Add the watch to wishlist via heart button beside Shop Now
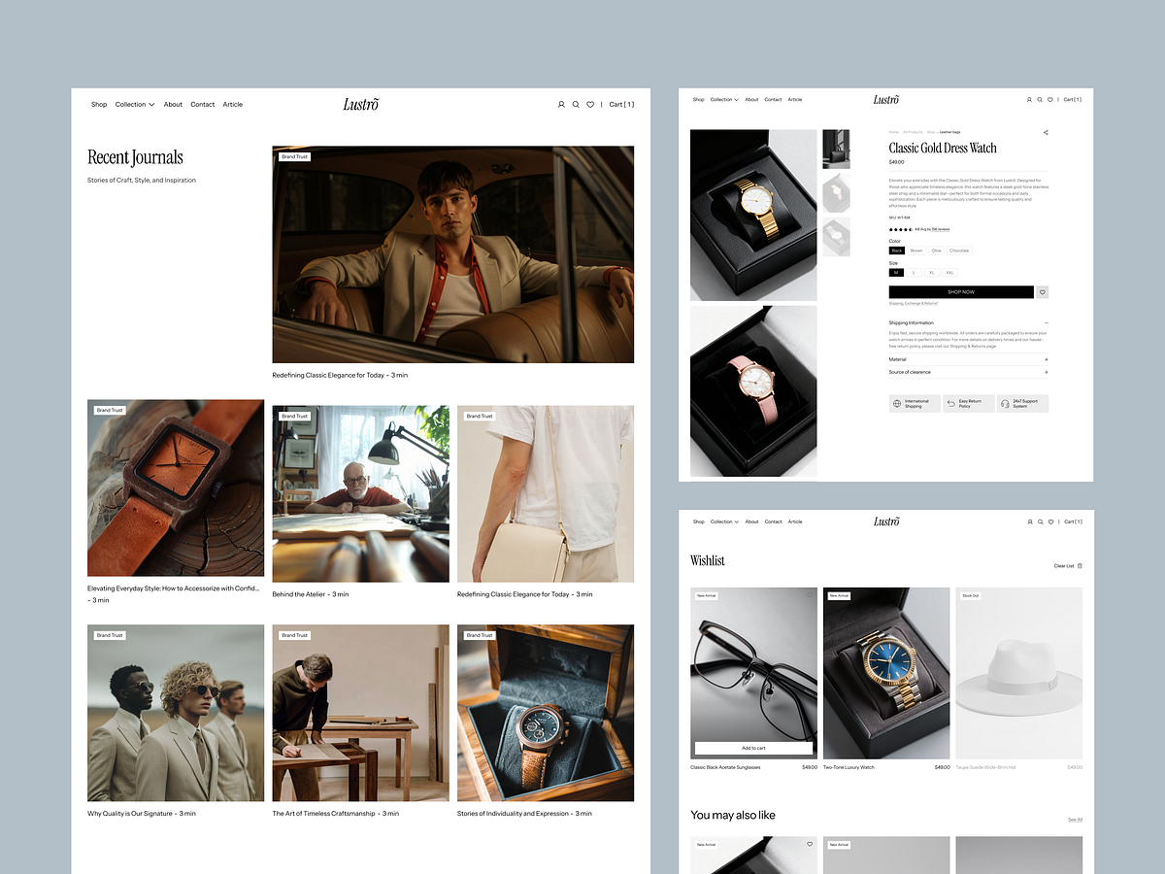 1042,291
